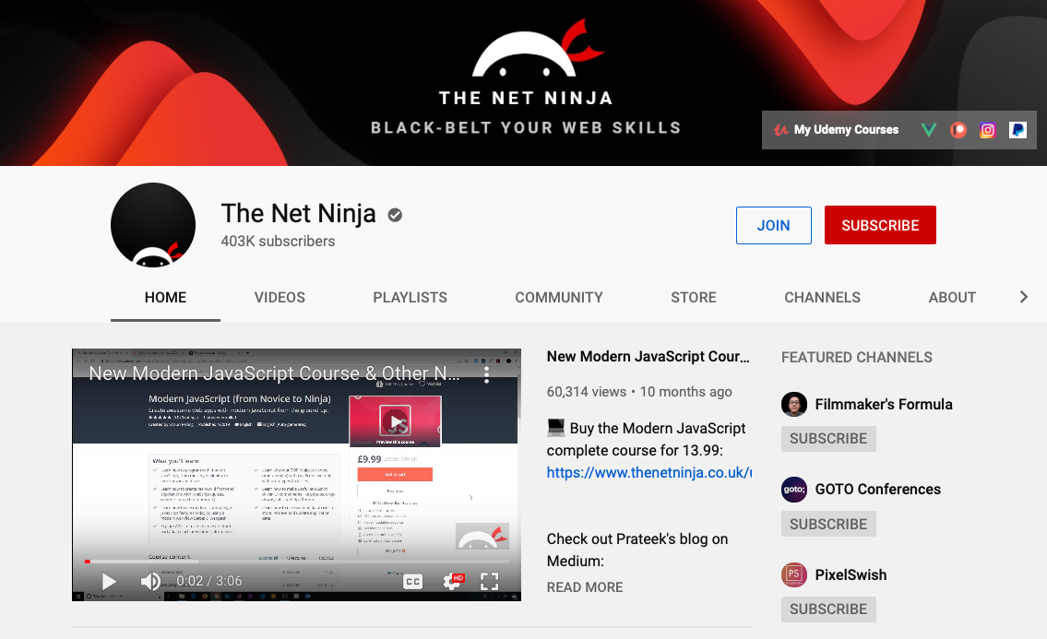The height and width of the screenshot is (639, 1047).
Task: Click the video title overlay in player
Action: point(275,373)
